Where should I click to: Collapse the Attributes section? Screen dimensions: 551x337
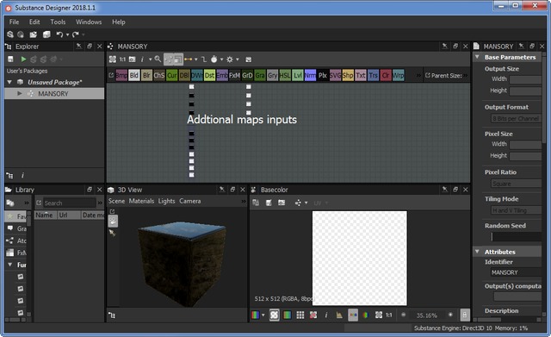click(477, 252)
